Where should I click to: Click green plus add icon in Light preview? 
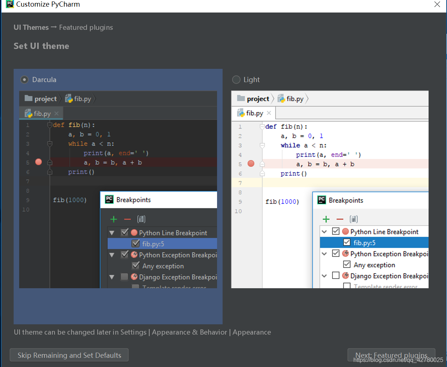pos(326,219)
